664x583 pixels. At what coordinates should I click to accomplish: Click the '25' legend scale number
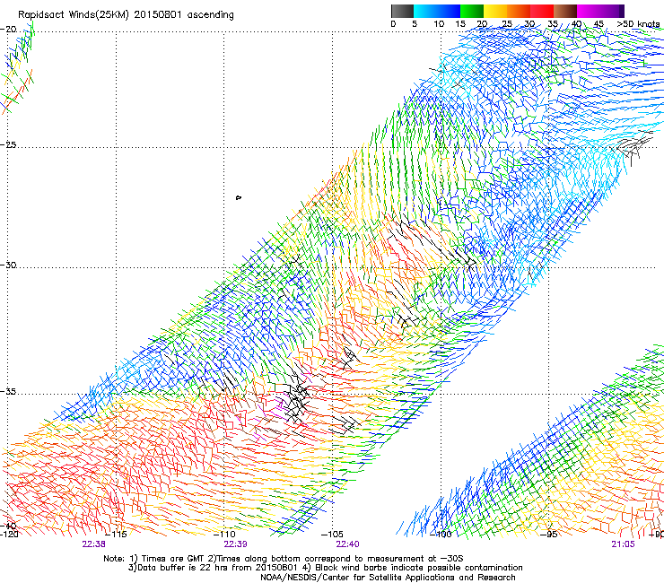507,24
